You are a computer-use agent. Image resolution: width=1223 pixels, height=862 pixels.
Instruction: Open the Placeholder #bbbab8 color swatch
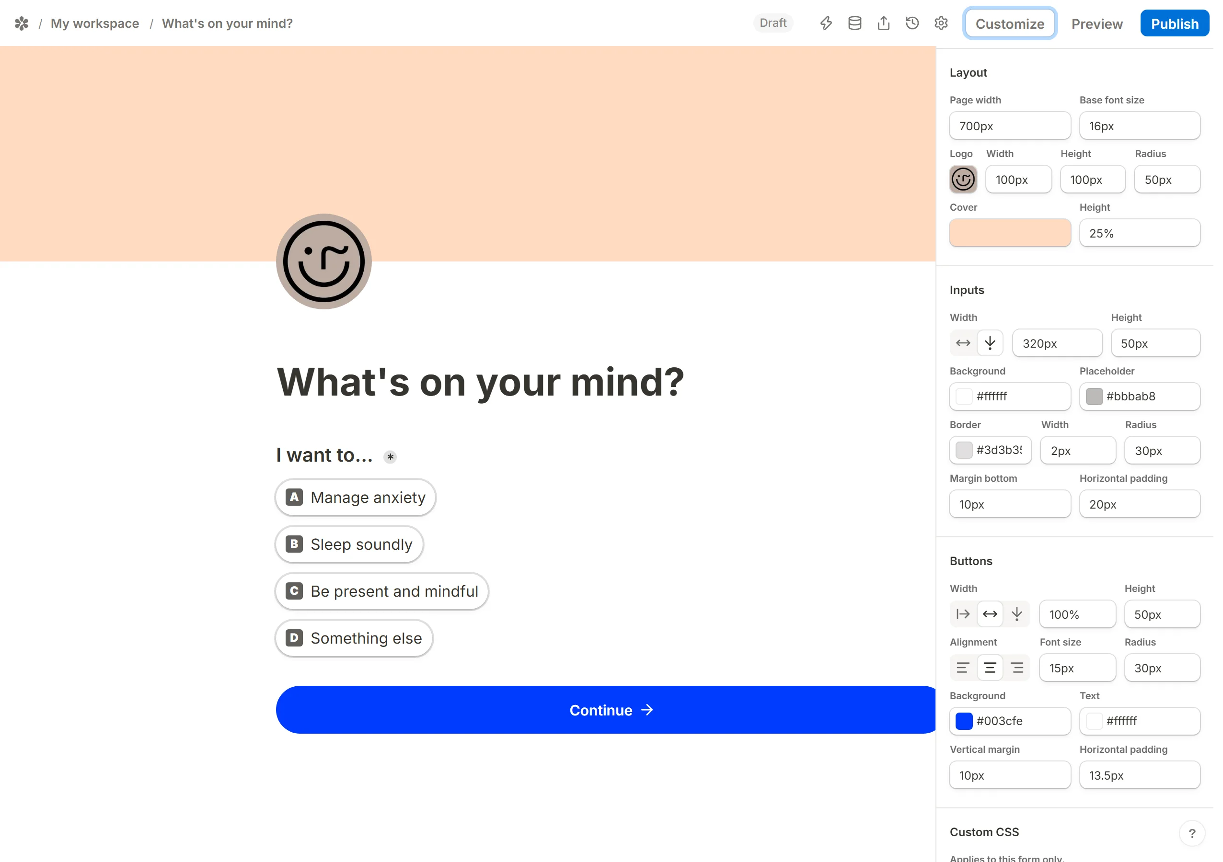pyautogui.click(x=1094, y=396)
